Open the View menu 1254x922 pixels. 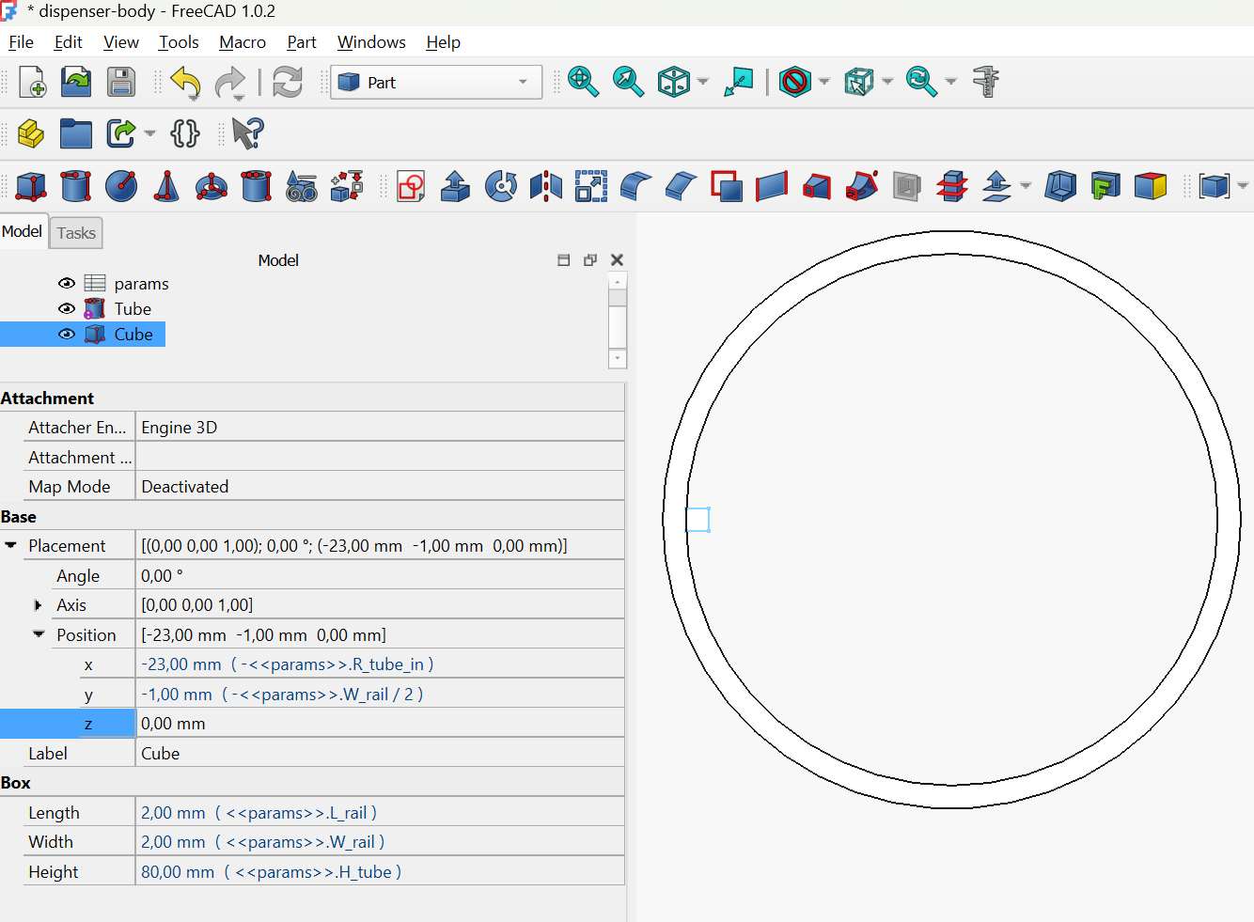coord(120,42)
